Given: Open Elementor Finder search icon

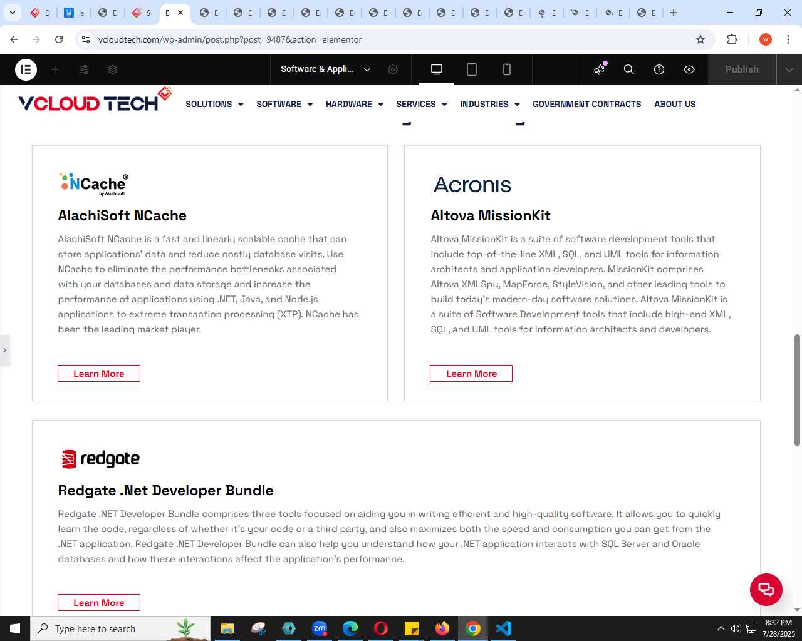Looking at the screenshot, I should pyautogui.click(x=629, y=69).
